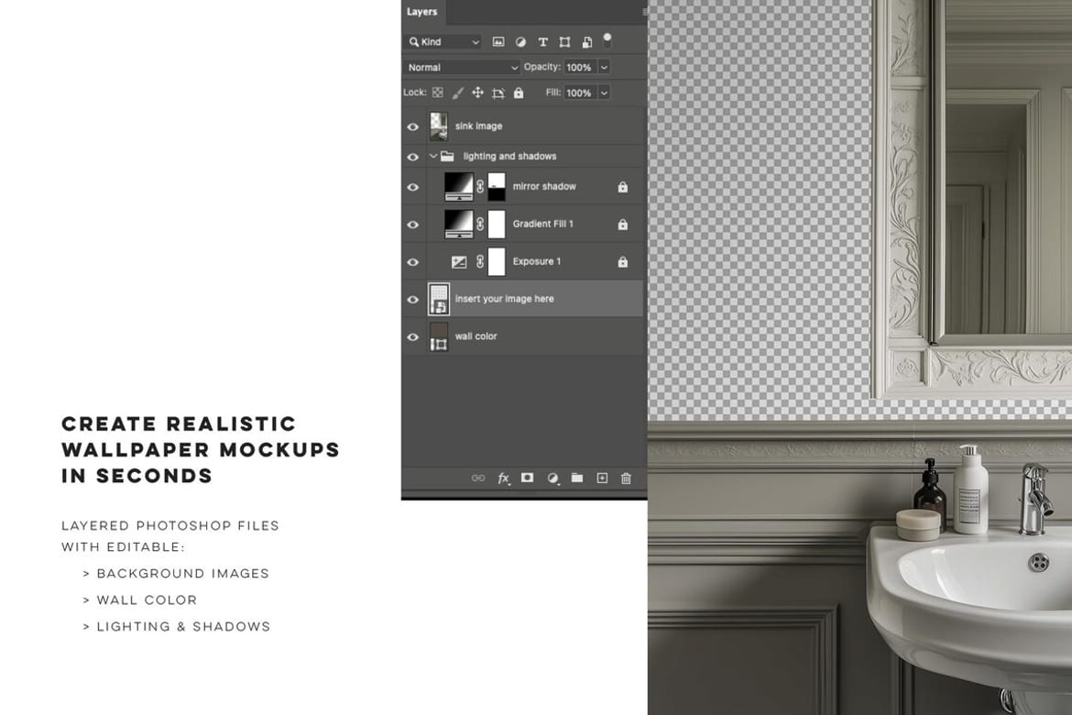Filter layers by type layer icon

tap(542, 42)
